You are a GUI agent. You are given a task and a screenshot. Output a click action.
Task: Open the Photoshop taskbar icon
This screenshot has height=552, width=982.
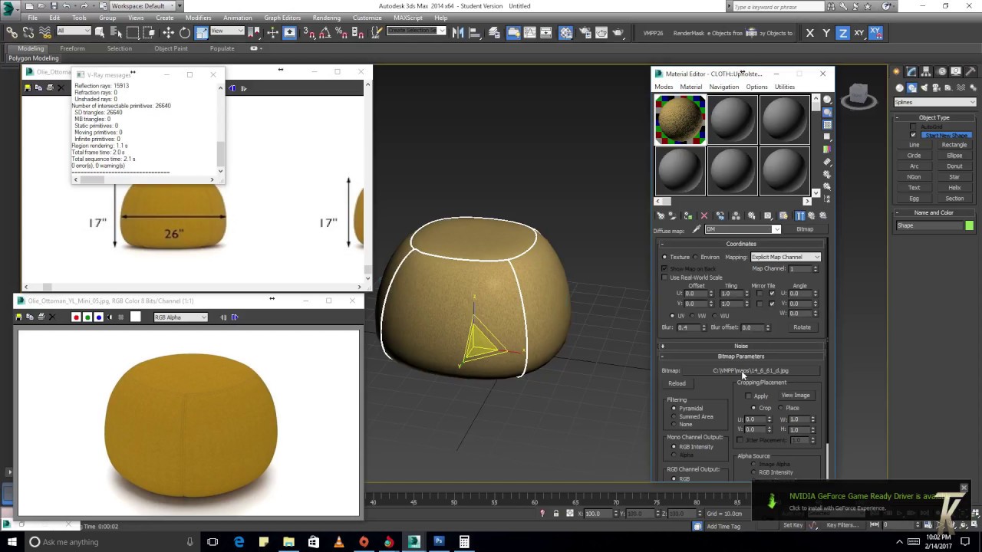point(439,542)
